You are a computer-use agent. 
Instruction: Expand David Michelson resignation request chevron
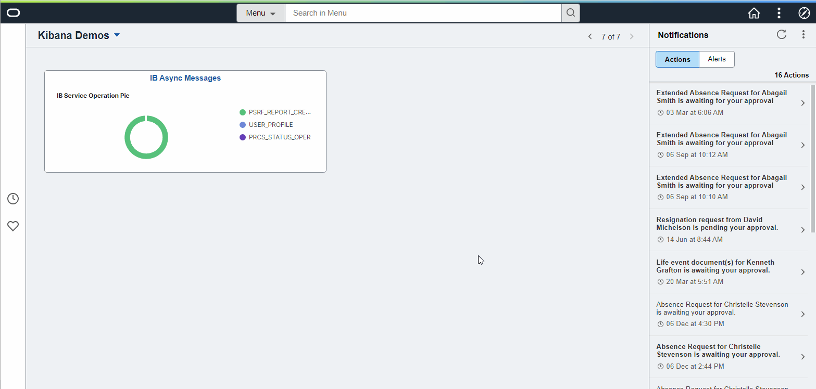pos(803,230)
